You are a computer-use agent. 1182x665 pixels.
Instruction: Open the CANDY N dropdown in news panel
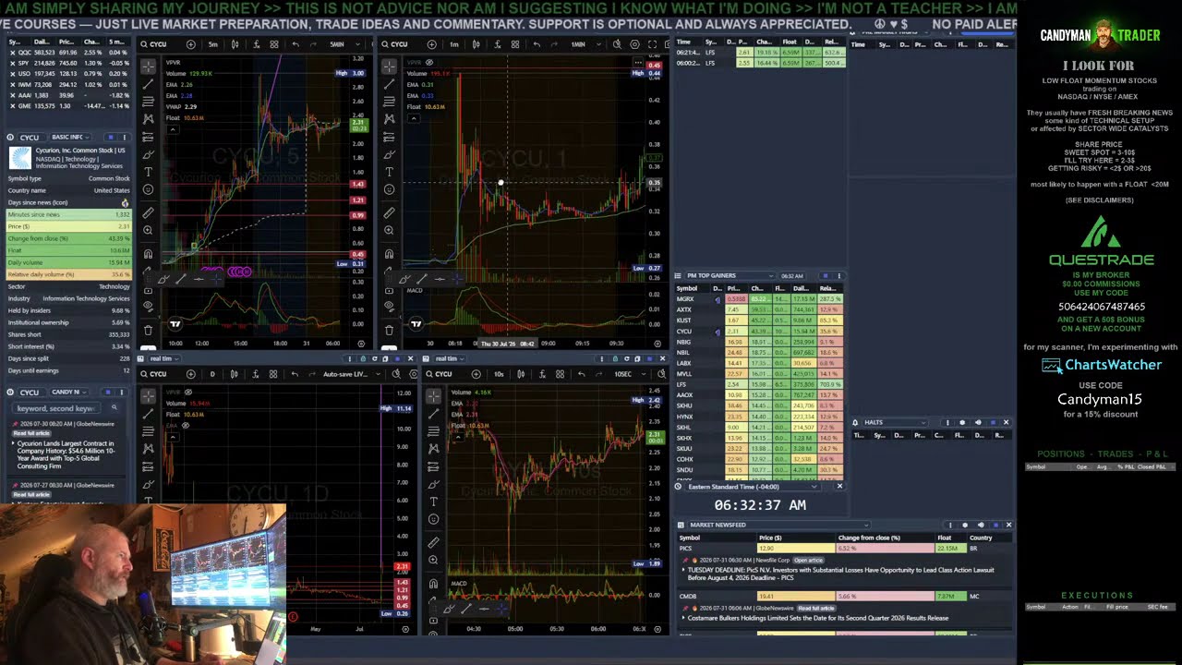69,393
